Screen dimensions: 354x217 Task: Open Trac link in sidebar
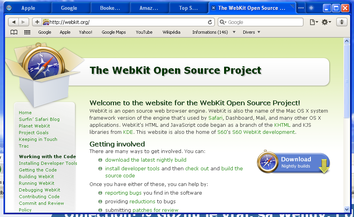pyautogui.click(x=24, y=146)
